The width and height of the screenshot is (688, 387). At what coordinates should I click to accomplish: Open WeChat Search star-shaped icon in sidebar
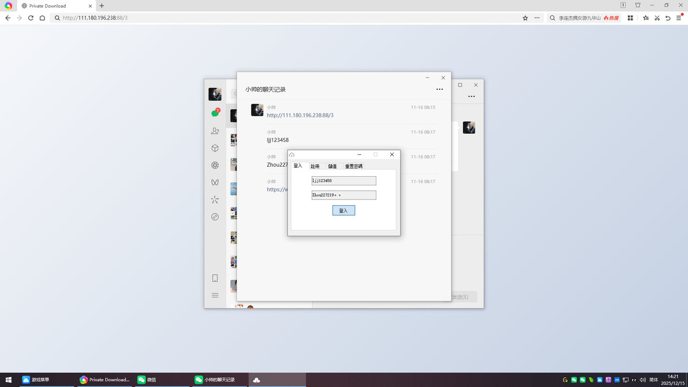click(215, 199)
